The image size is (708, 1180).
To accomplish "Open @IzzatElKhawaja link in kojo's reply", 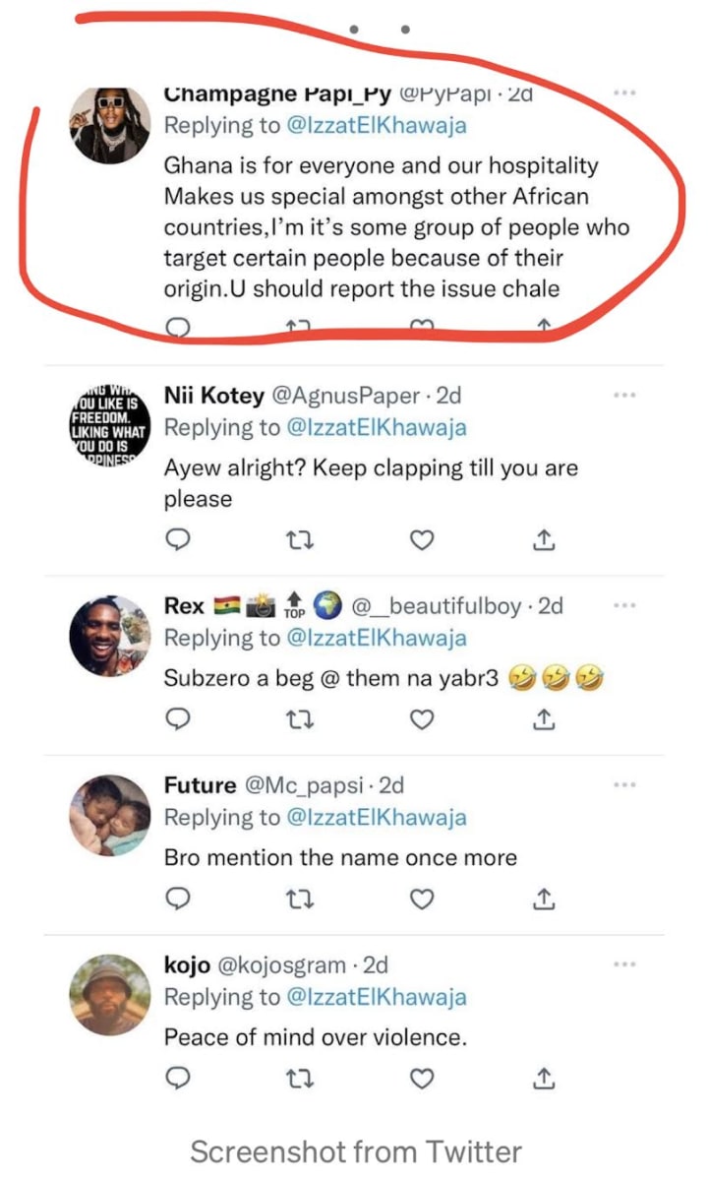I will tap(377, 997).
